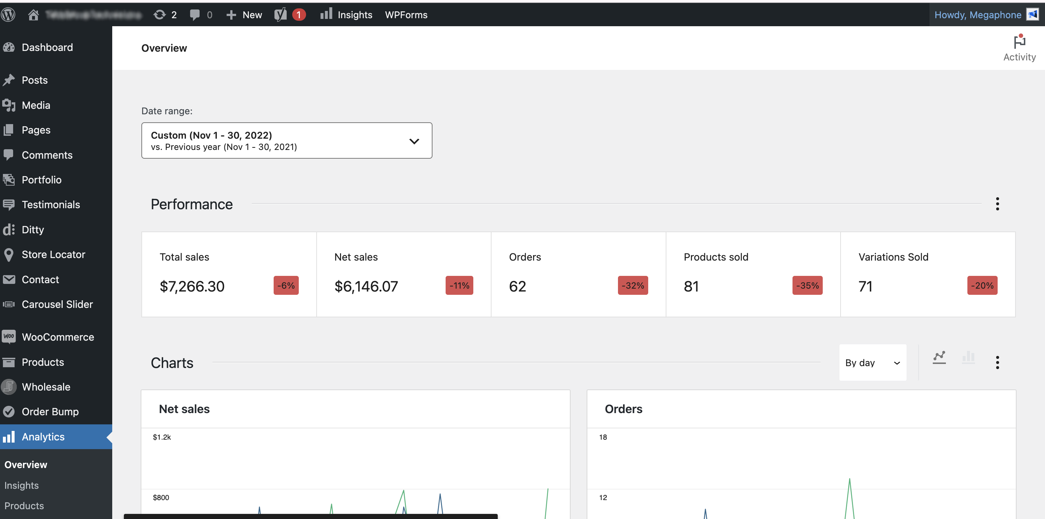Open the Total sales performance card

click(229, 274)
